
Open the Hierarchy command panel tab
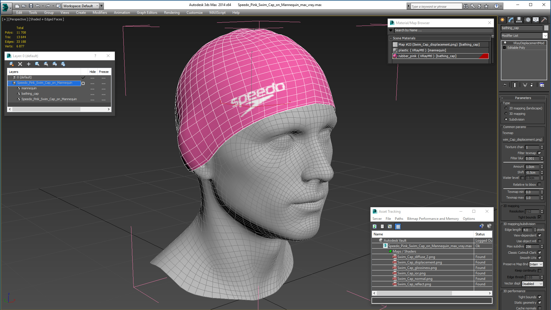(519, 20)
